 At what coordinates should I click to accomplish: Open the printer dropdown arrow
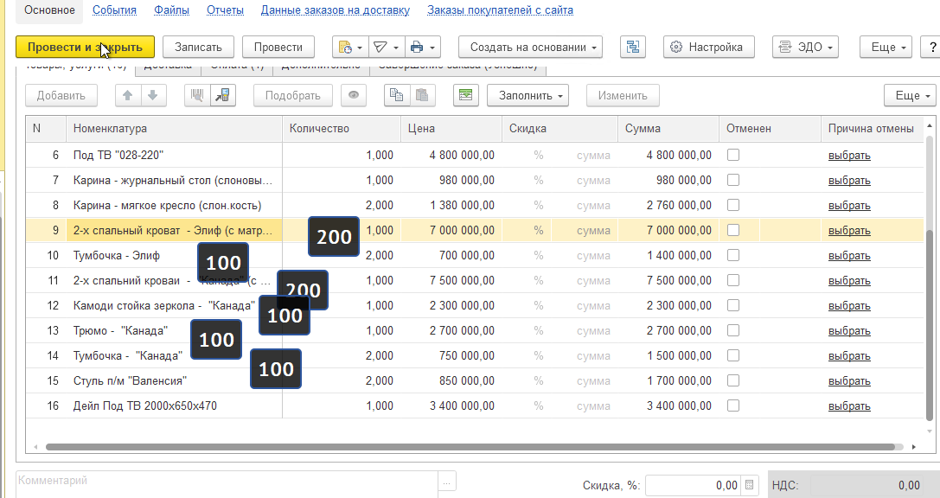(432, 47)
